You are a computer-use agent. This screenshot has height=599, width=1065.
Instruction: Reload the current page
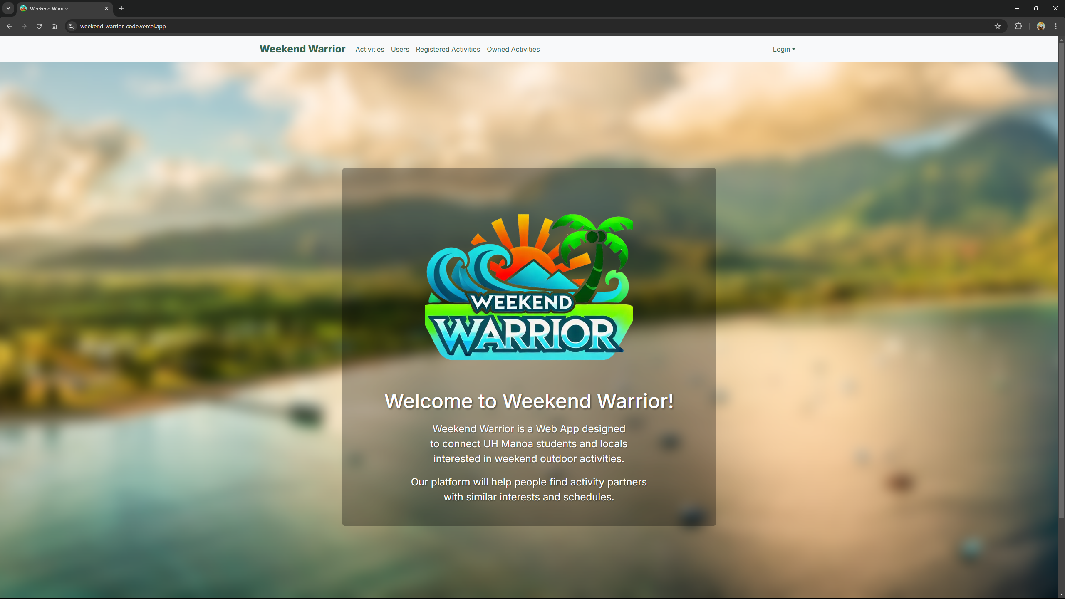tap(39, 26)
